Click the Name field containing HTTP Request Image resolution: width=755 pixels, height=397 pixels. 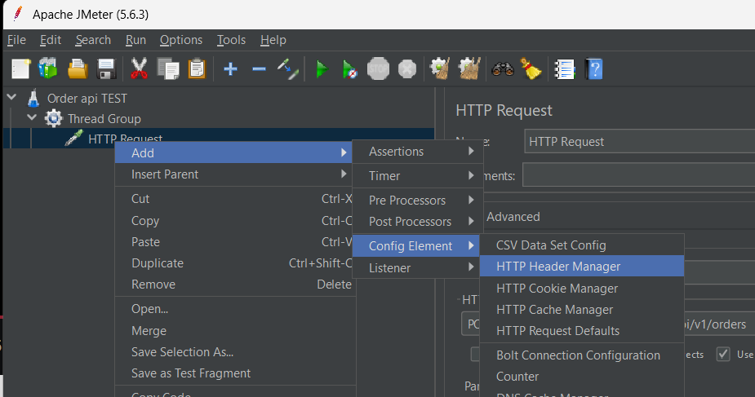click(639, 141)
